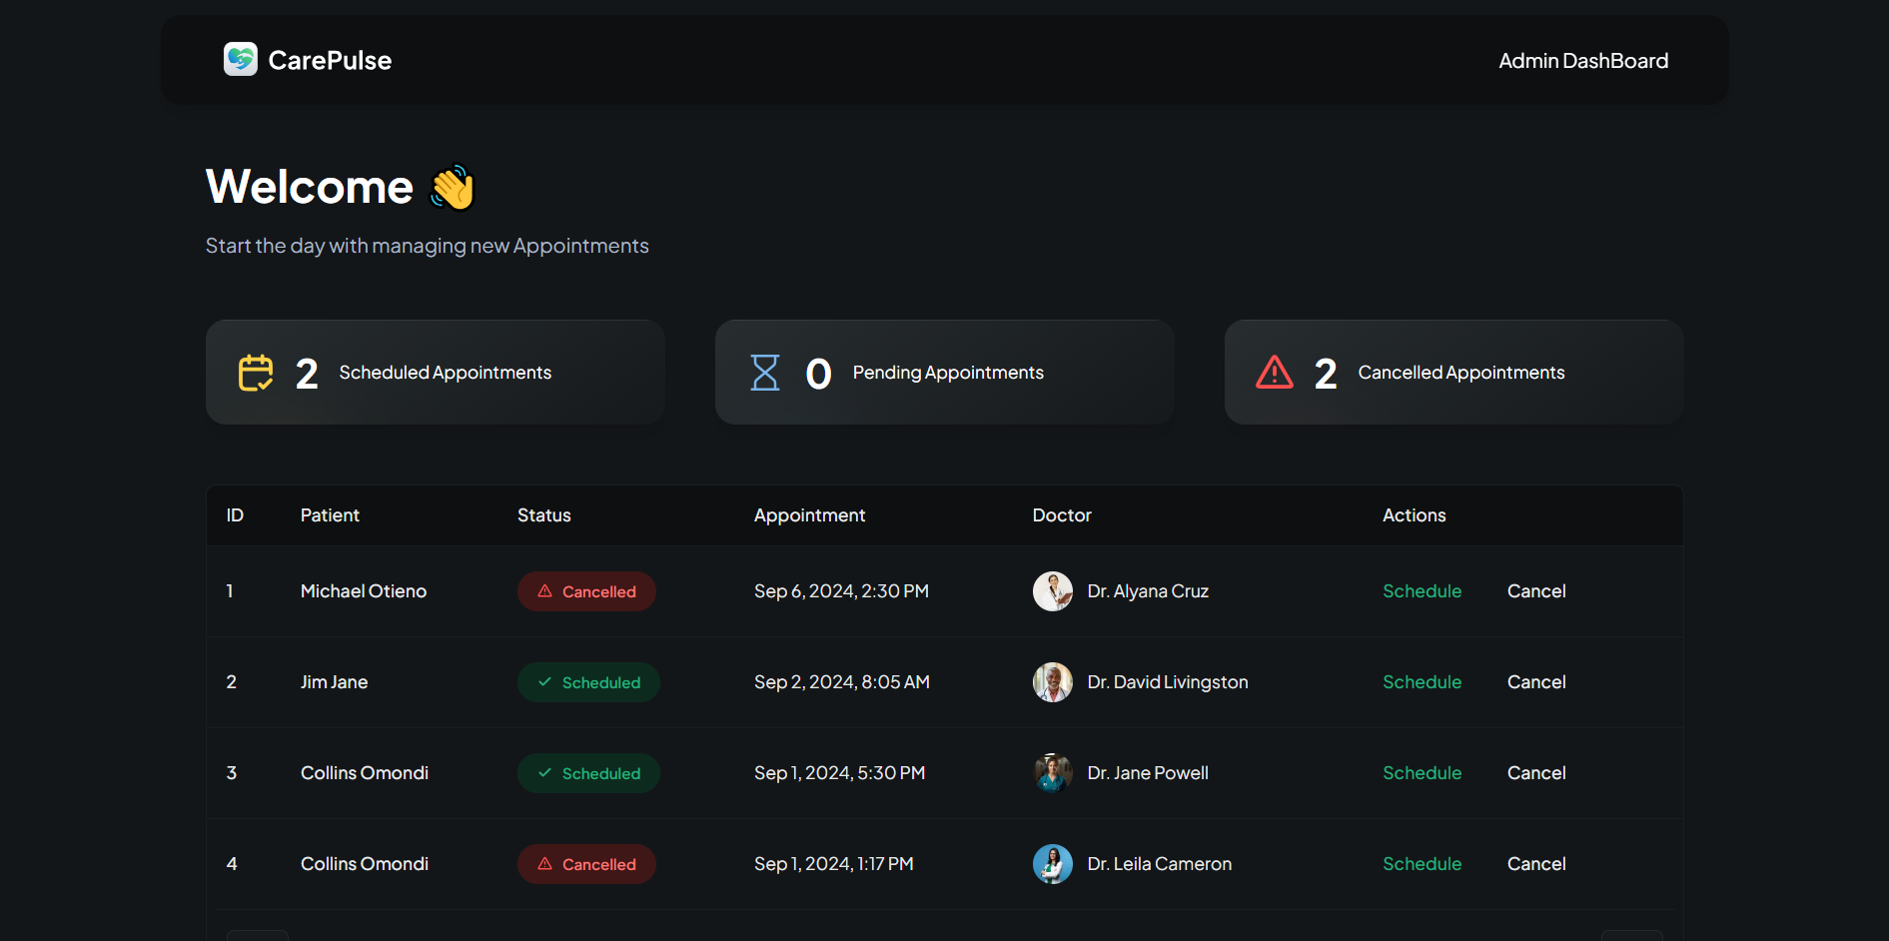Click Dr. Alyana Cruz's avatar photo
Screen dimensions: 1889x941
(1052, 591)
